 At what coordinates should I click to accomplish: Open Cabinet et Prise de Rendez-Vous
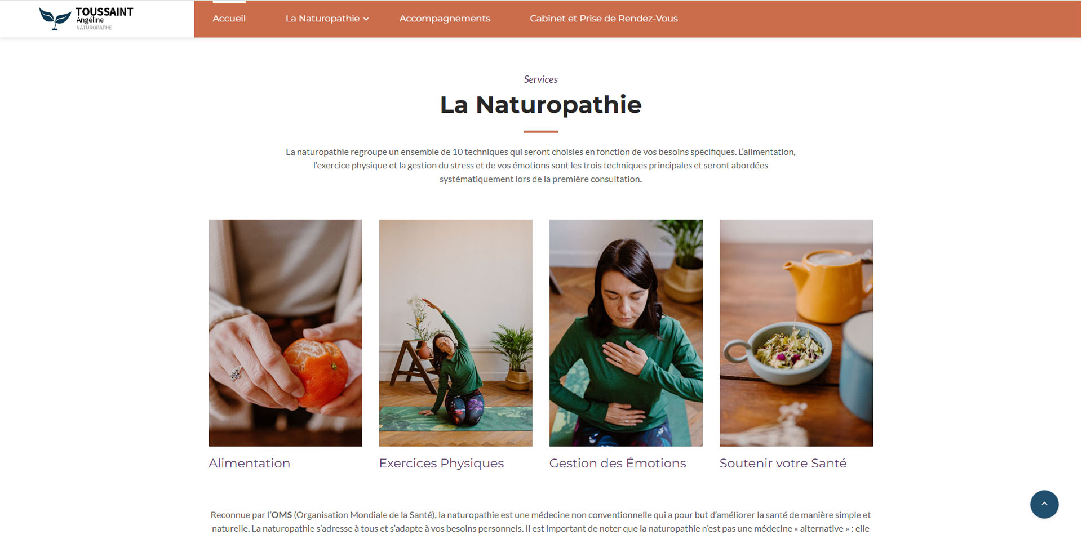604,19
